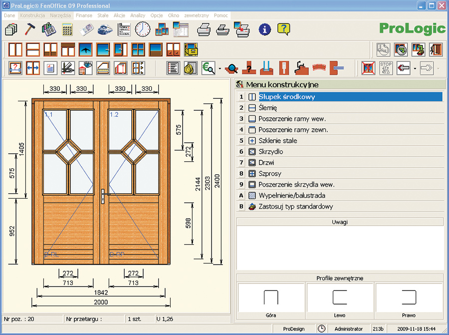Click the STOP icon in toolbar
The image size is (449, 335).
pos(386,67)
